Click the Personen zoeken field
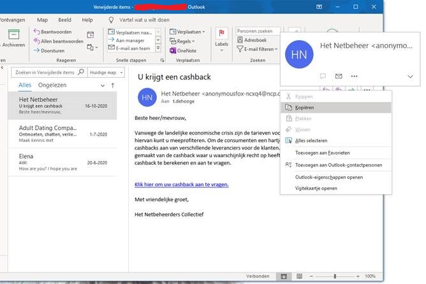The image size is (426, 284). (258, 31)
